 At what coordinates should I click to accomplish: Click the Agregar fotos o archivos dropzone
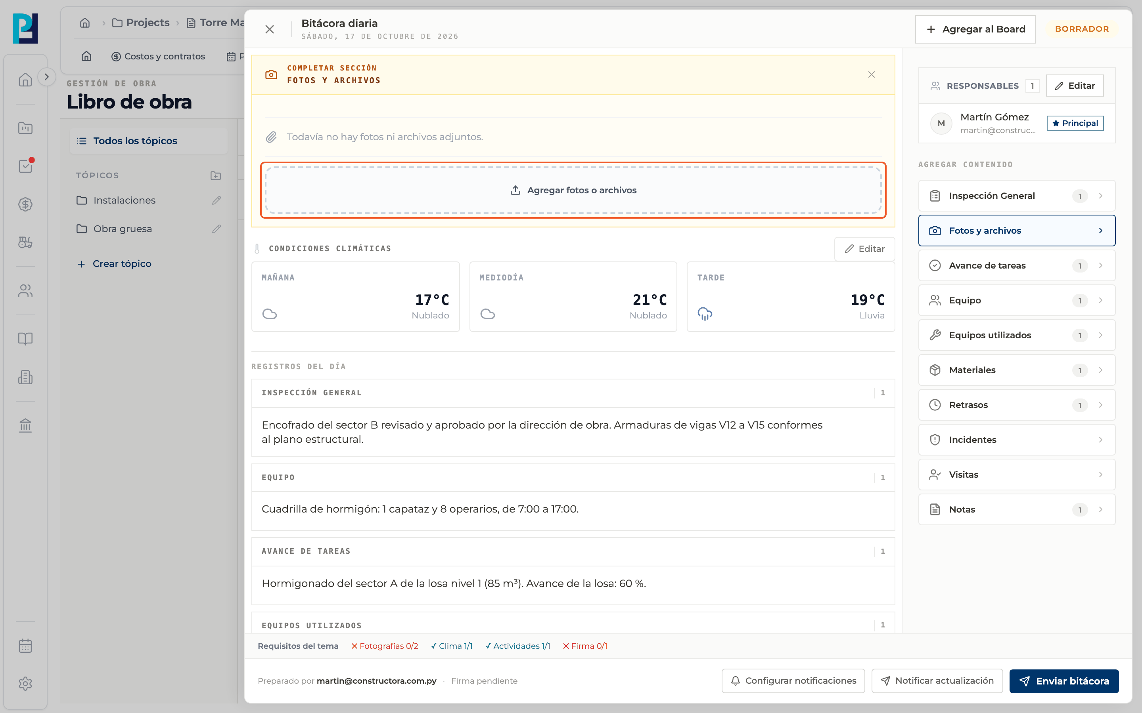click(x=573, y=190)
